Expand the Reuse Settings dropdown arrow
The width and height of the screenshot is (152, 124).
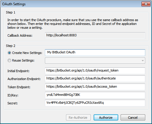point(143,61)
